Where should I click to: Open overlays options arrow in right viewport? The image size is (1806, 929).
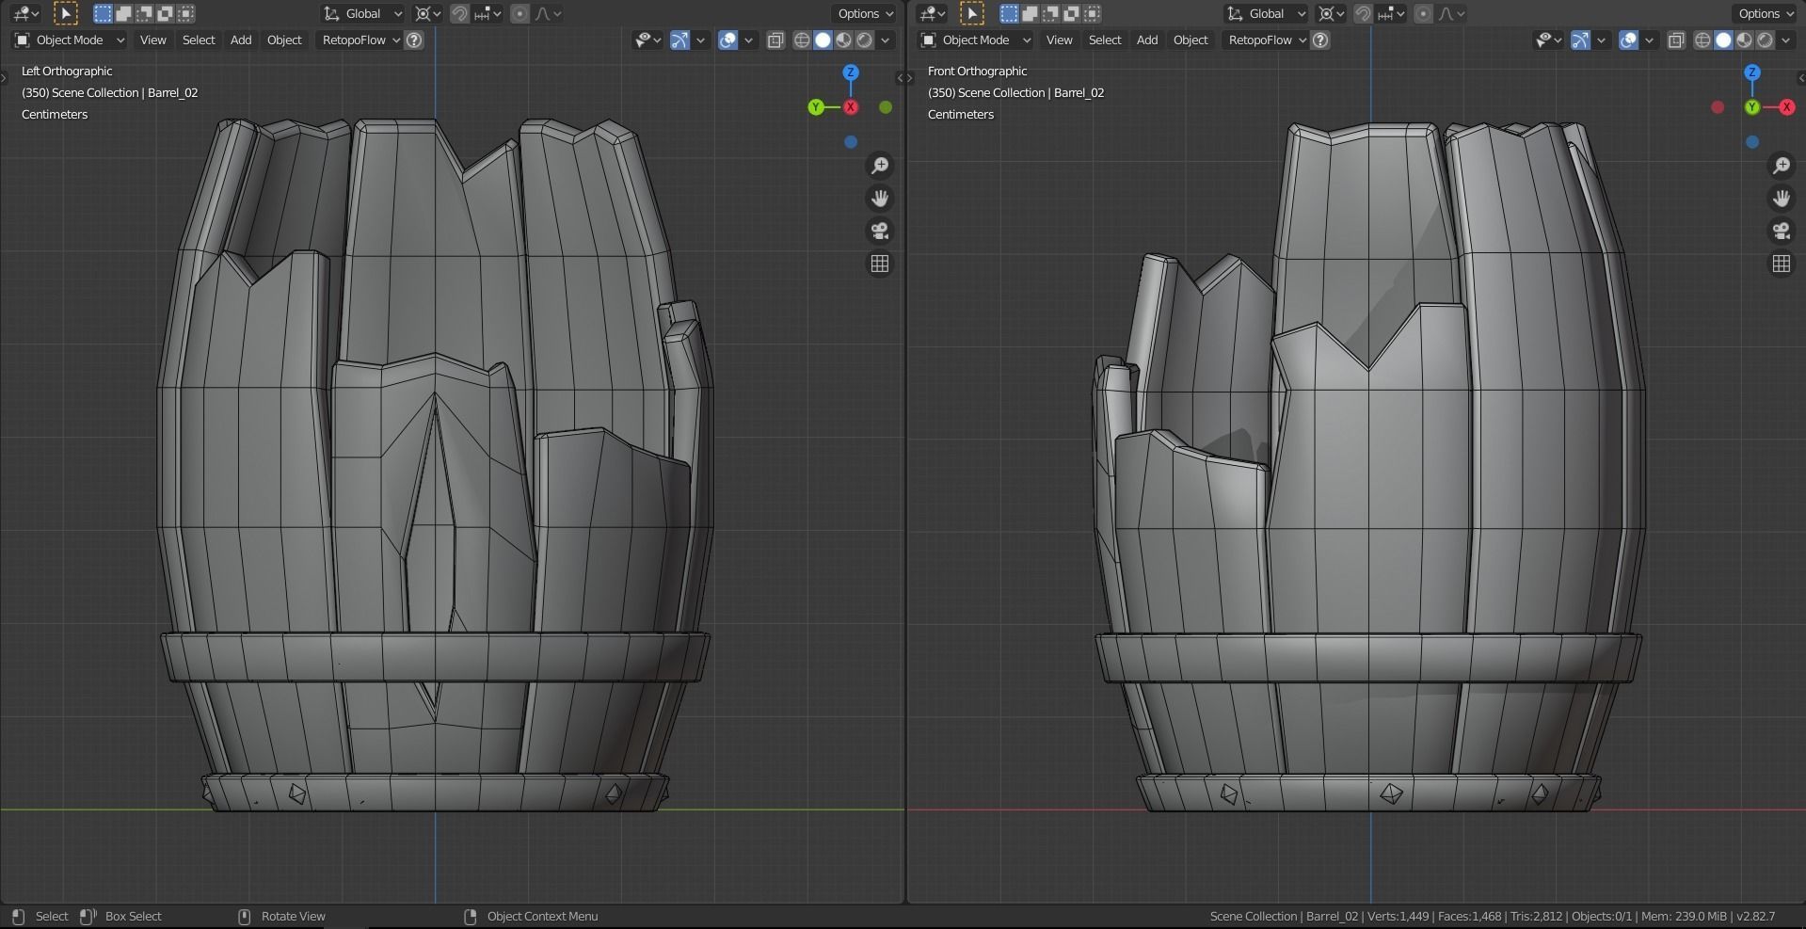pos(1649,40)
